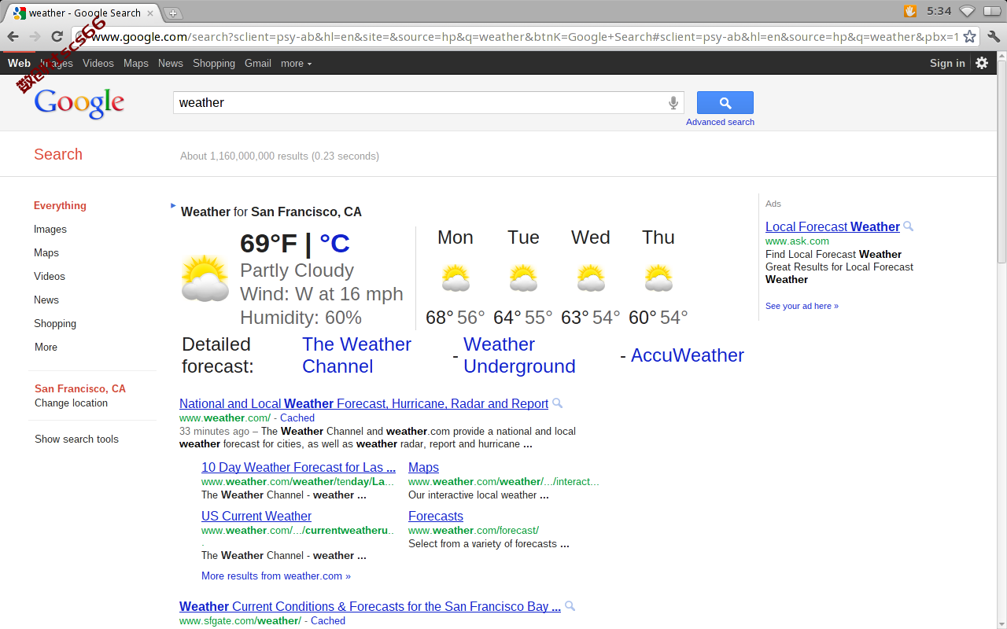Open Shopping in the top navigation bar
The image size is (1007, 629).
point(214,63)
